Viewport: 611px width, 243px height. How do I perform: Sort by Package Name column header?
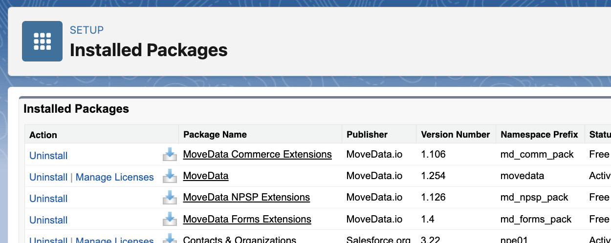click(x=215, y=135)
